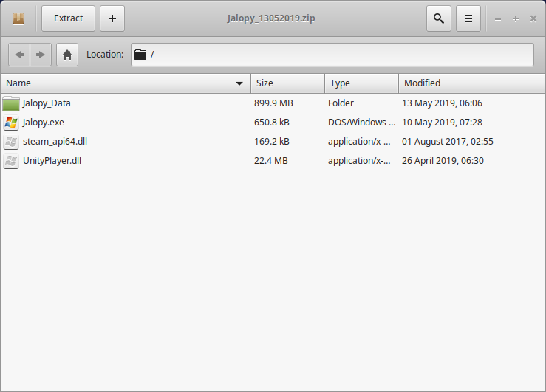Sort by the Size column header
Screen dimensions: 546x392
point(287,83)
